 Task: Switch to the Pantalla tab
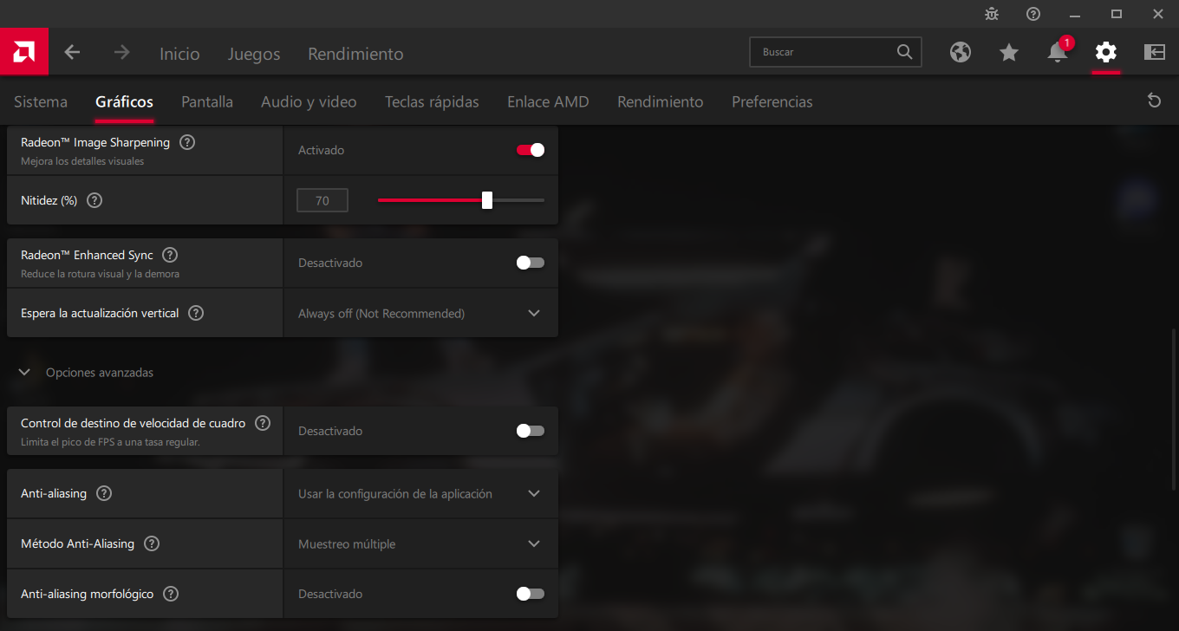click(207, 101)
